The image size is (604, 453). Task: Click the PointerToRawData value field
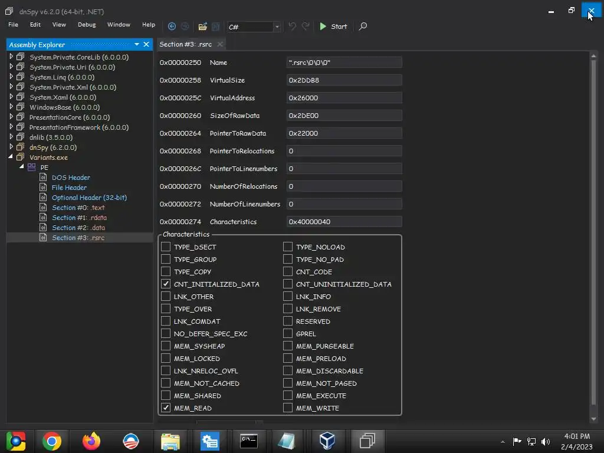[344, 133]
